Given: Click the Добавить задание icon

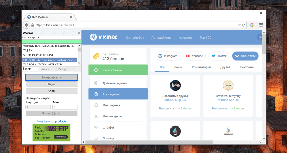Looking at the screenshot, I should (x=96, y=83).
